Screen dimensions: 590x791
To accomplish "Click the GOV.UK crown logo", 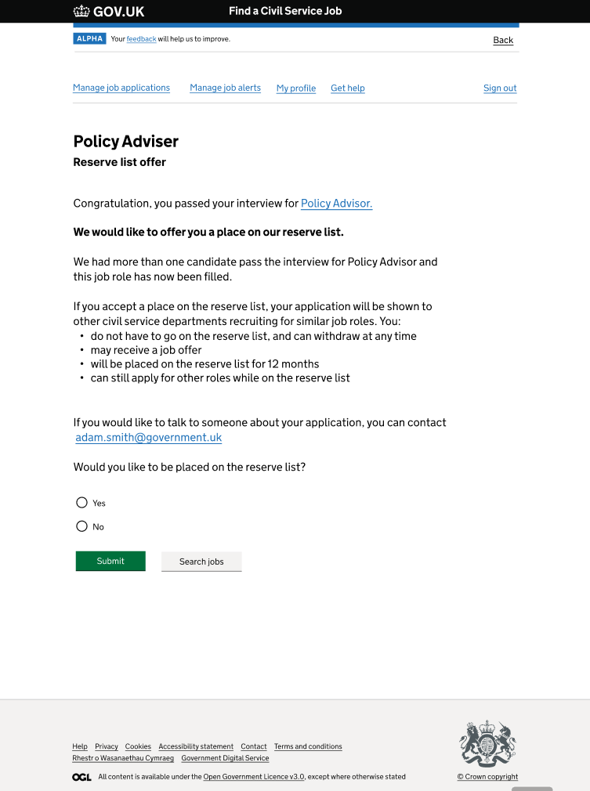I will pos(81,11).
